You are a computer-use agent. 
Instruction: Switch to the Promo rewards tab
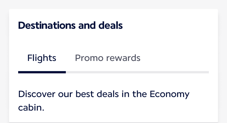click(x=108, y=58)
